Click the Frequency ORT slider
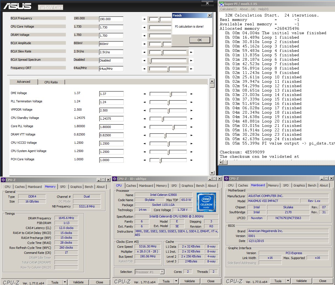The height and width of the screenshot is (285, 335). [x=168, y=69]
